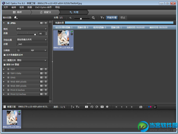Click the suffix text field _DxO
The height and width of the screenshot is (134, 178).
[x=32, y=44]
